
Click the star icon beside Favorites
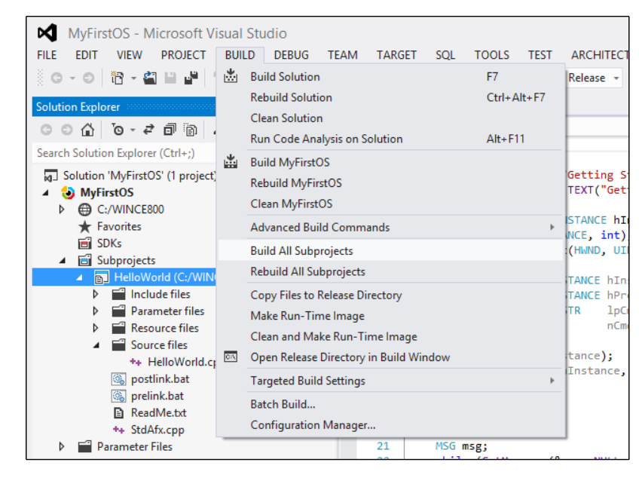point(84,226)
